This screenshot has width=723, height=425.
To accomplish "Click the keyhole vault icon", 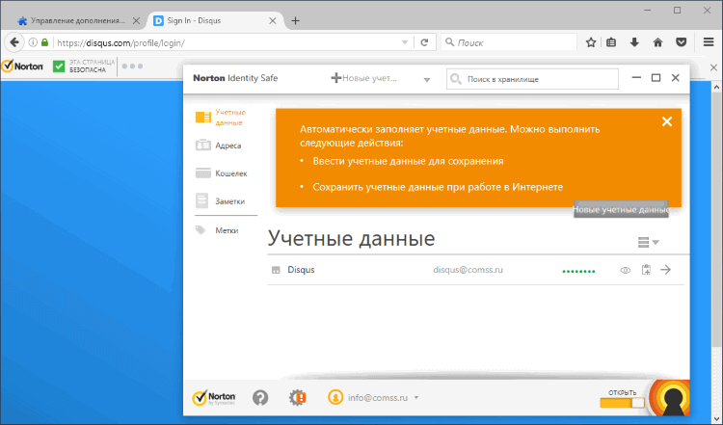I will [671, 398].
